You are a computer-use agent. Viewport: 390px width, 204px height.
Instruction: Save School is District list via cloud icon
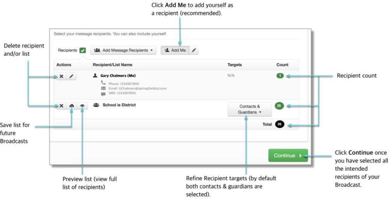point(72,106)
